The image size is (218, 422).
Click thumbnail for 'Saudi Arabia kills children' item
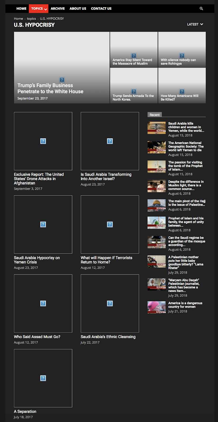pos(157,128)
